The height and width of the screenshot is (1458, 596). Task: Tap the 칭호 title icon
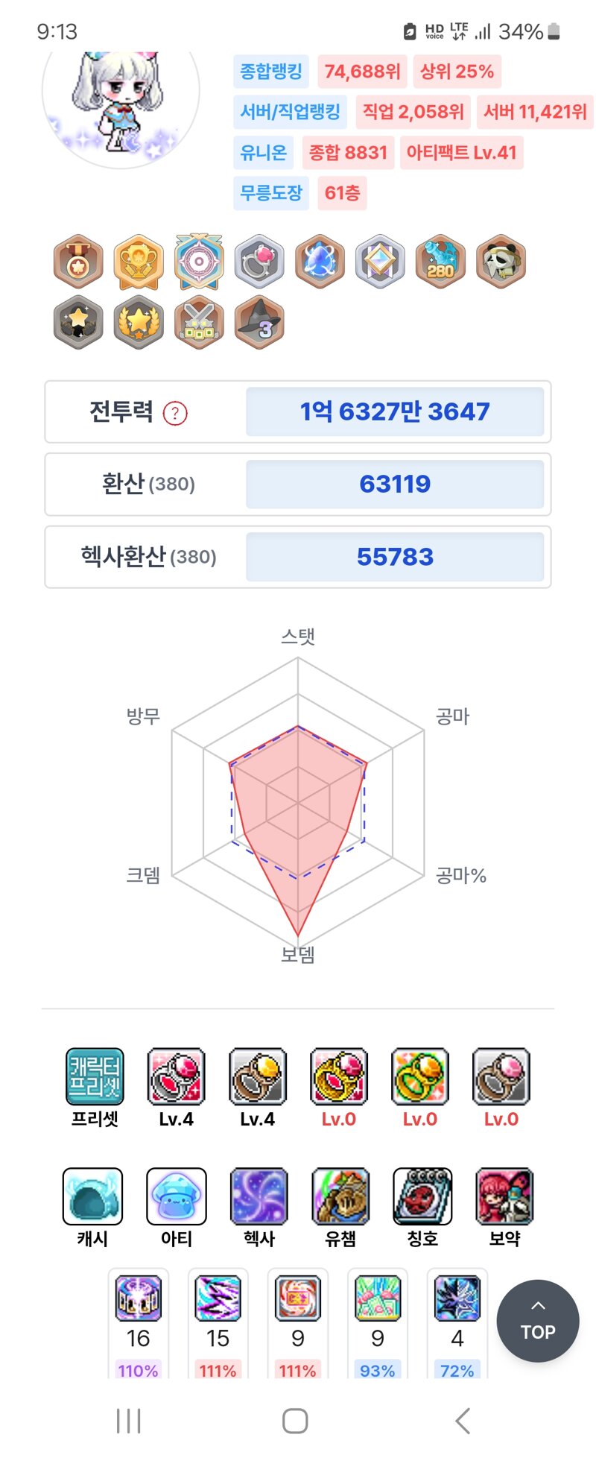click(x=422, y=1196)
